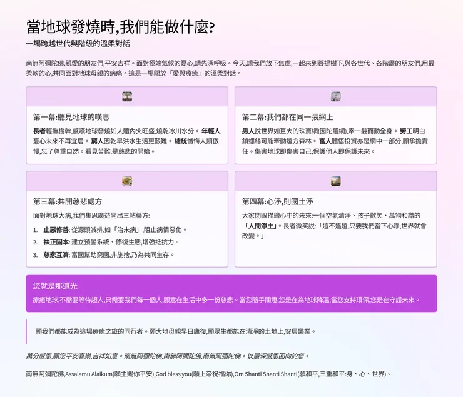Viewport: 463px width, 397px height.
Task: Click the bold word 勞工 in second card
Action: 406,131
